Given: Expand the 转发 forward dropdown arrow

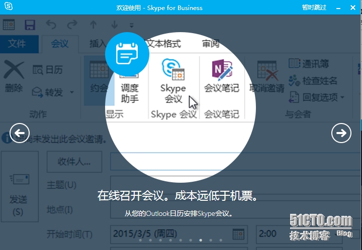Looking at the screenshot, I should (72, 92).
